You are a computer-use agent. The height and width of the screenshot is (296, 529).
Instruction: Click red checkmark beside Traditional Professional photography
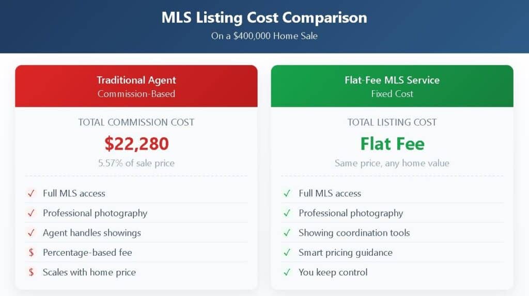point(31,213)
